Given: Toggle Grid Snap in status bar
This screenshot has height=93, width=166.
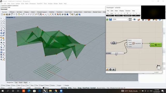Looking at the screenshot, I should click(64, 88).
